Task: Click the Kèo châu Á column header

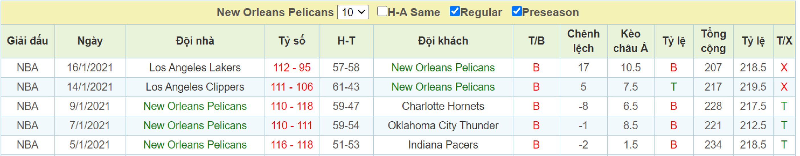Action: coord(630,41)
